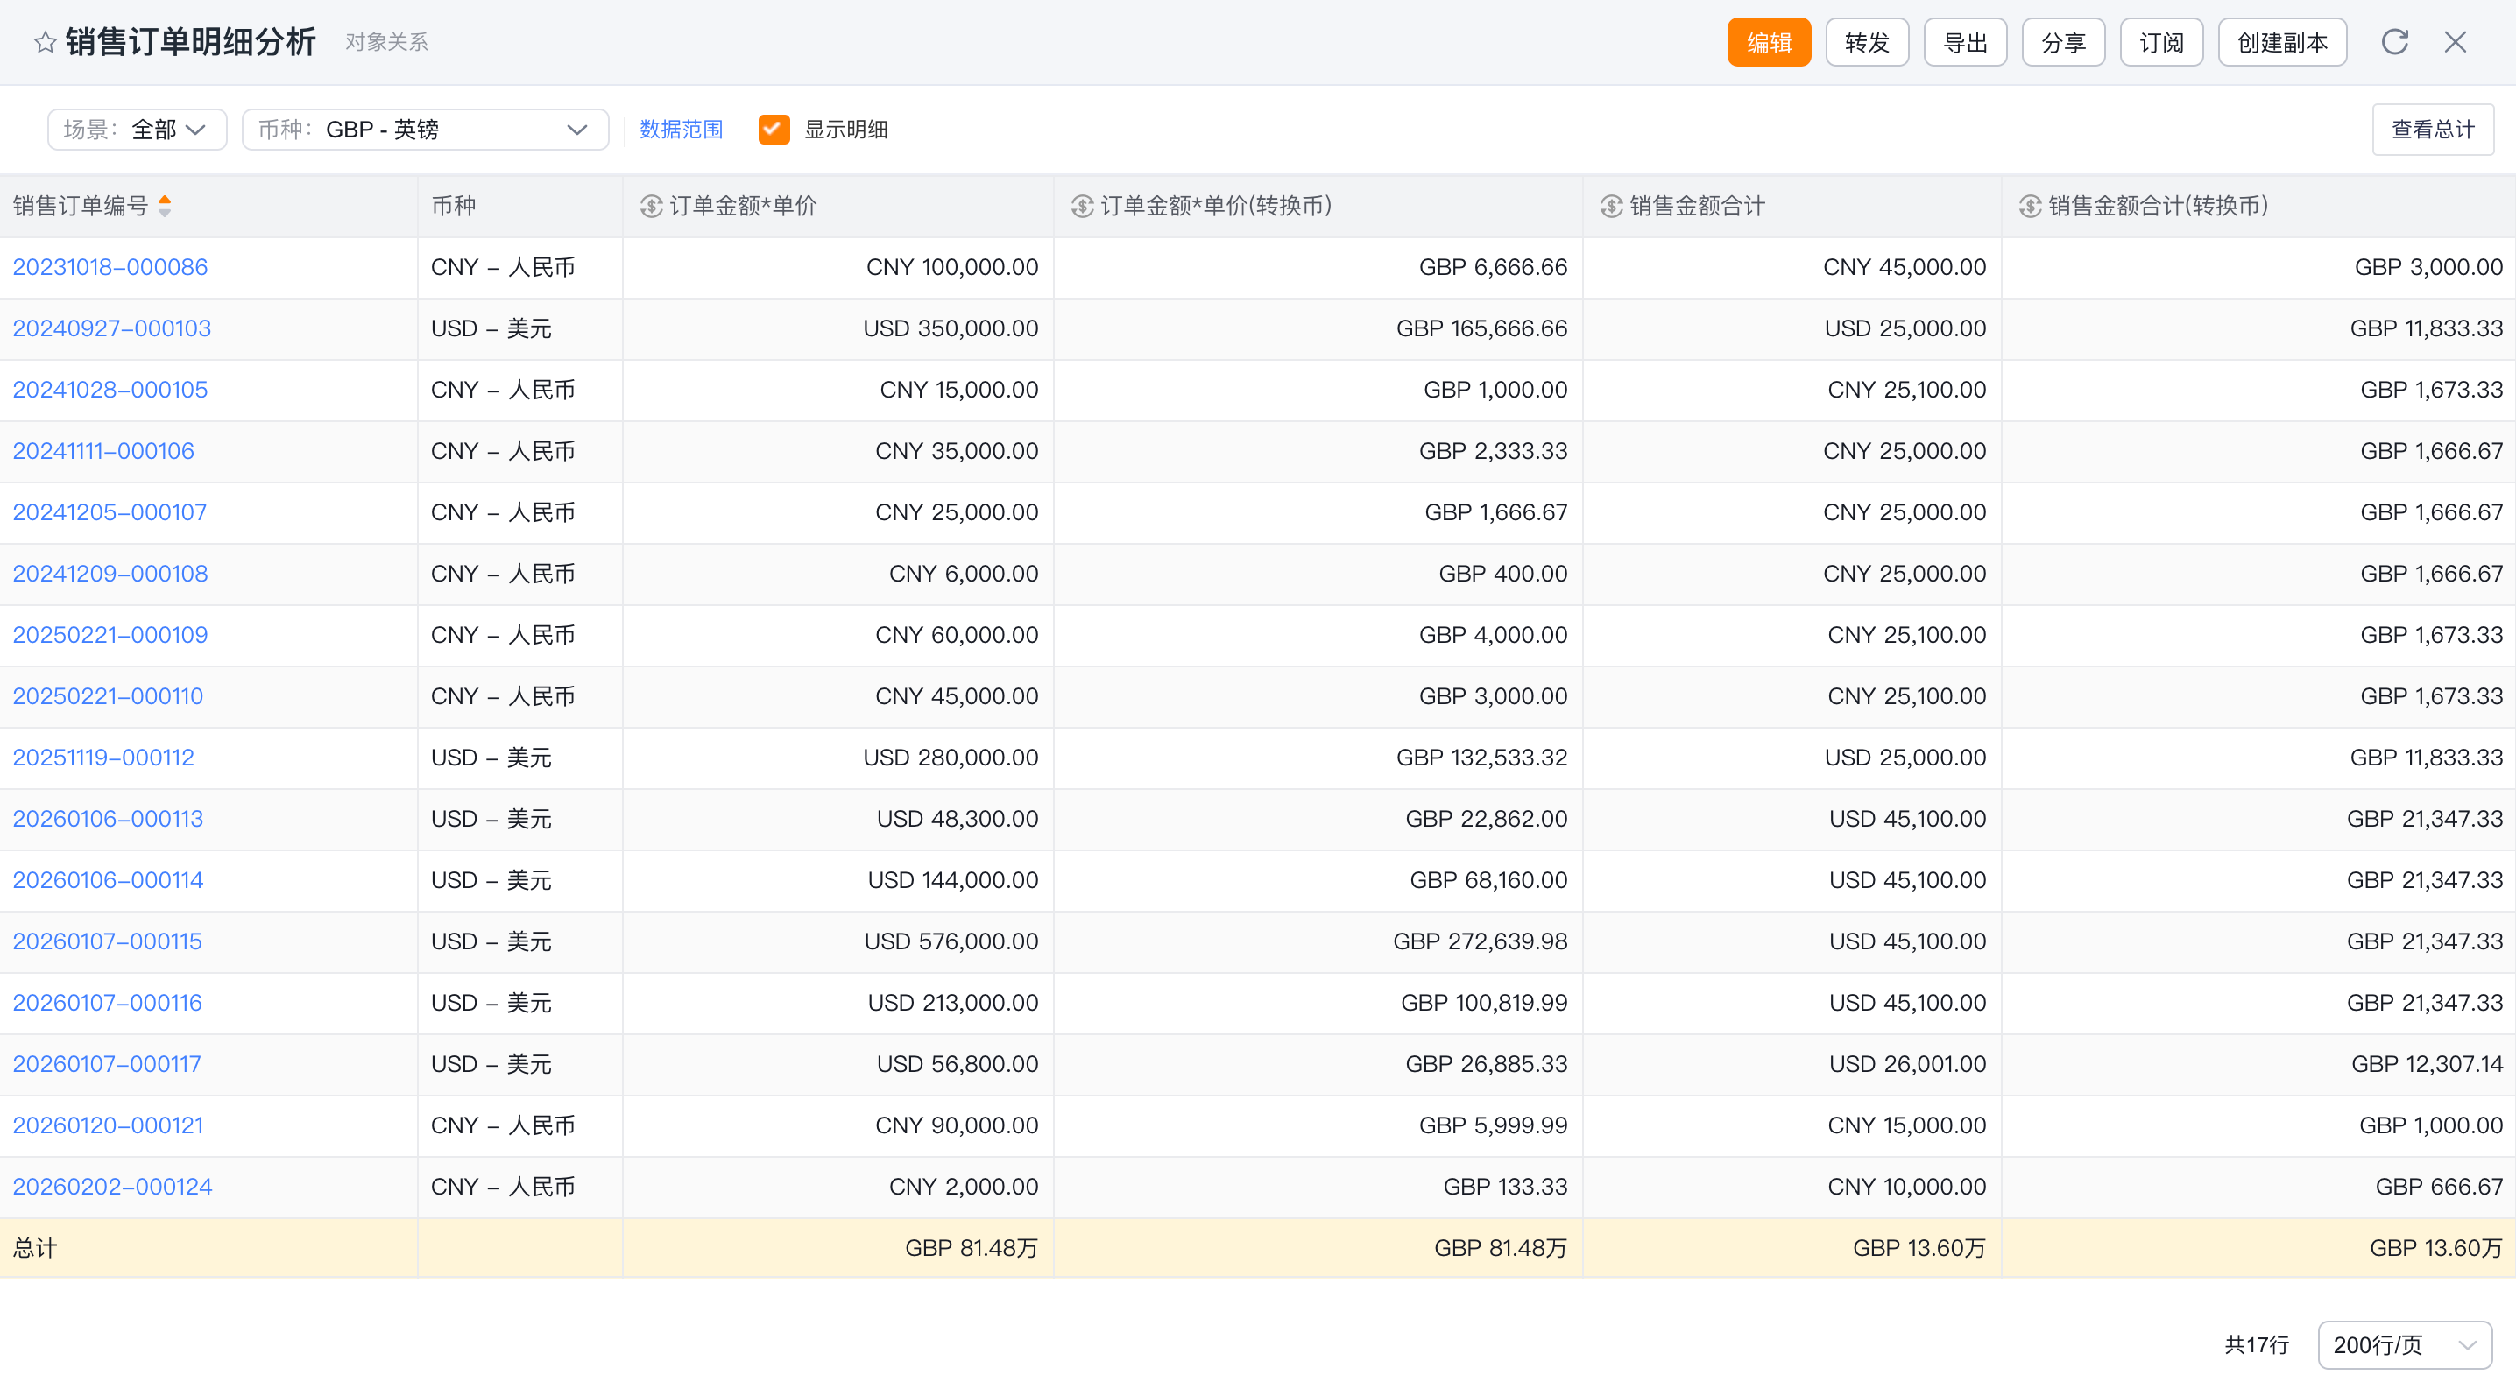Open order 20250221-000109

click(x=110, y=635)
